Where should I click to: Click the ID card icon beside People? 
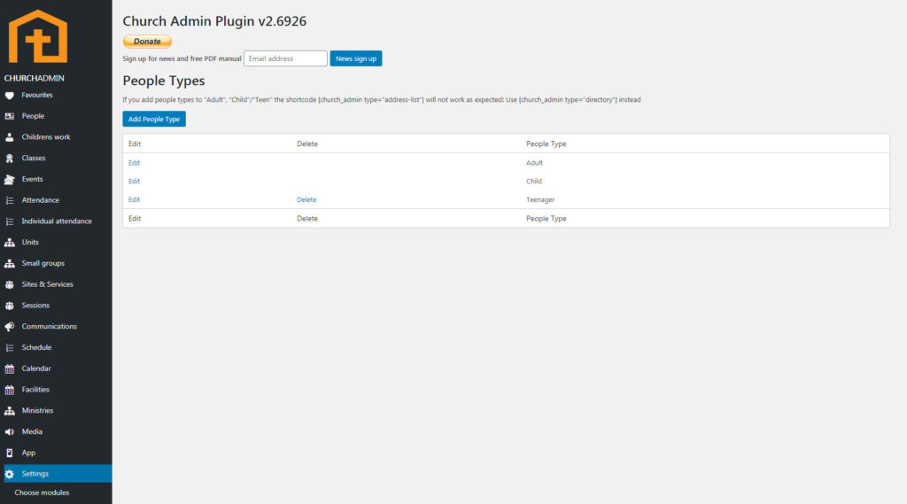coord(10,116)
